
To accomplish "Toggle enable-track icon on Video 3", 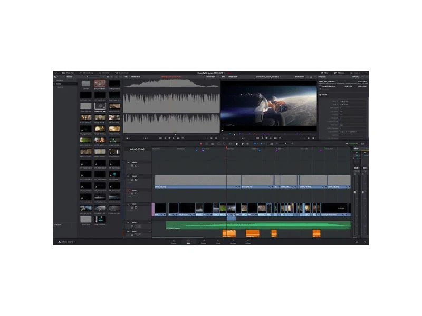I will pyautogui.click(x=136, y=180).
